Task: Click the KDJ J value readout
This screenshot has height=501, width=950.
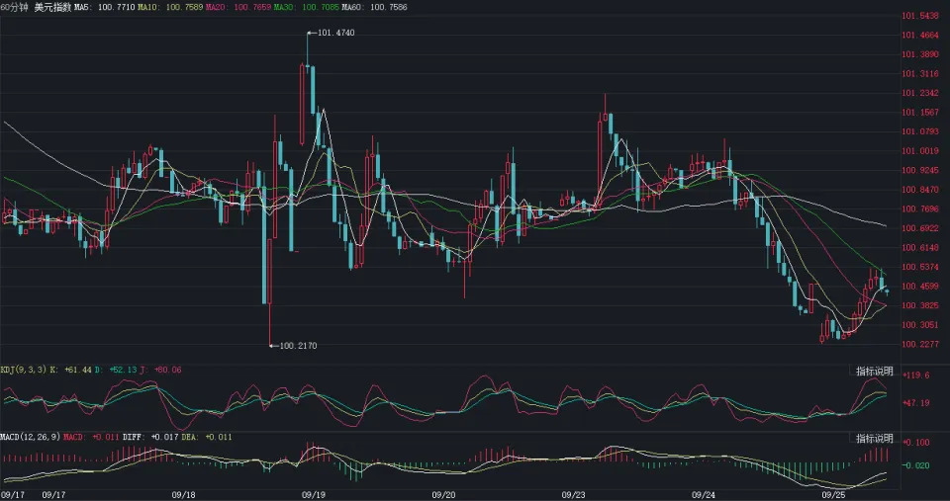Action: click(x=164, y=370)
